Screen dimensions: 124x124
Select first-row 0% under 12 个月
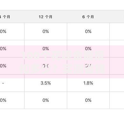point(46,31)
